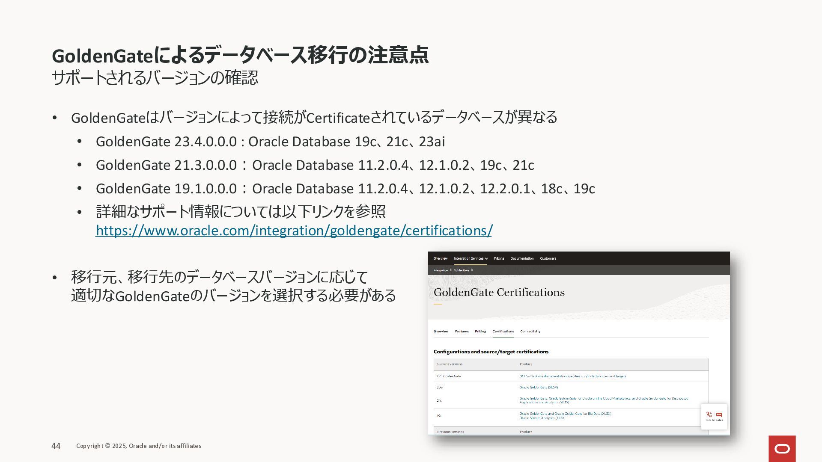Click the Talk to sales label

pos(714,420)
